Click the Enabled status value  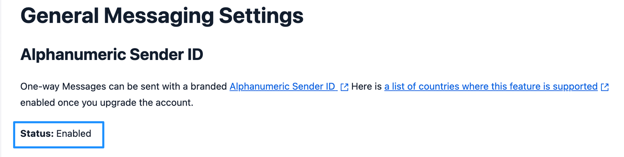(74, 134)
